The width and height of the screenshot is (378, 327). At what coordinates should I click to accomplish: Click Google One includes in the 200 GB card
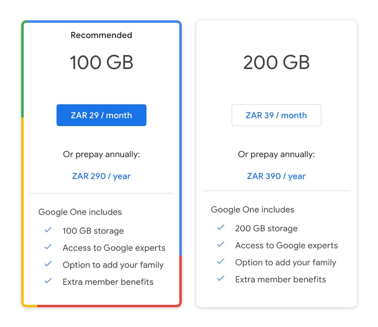[253, 210]
